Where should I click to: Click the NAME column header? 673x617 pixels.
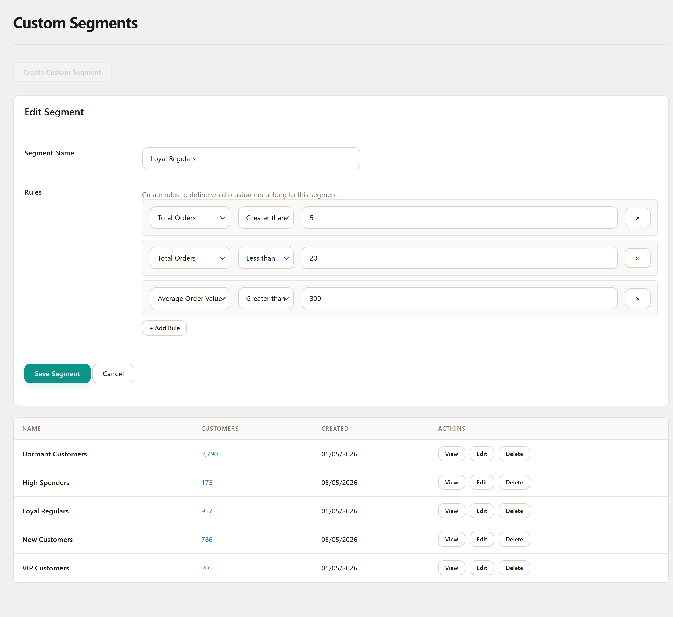31,429
